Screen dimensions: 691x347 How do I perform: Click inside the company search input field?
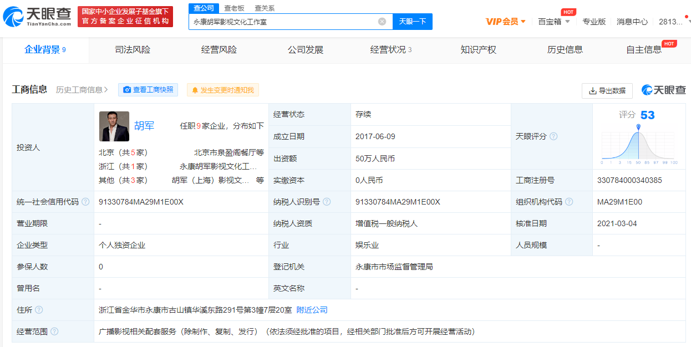pos(288,21)
